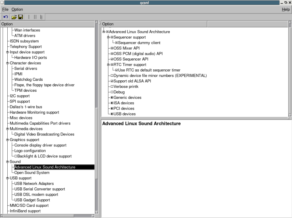Toggle RTC Timer support checkbox
This screenshot has height=218, width=292.
(x=112, y=65)
